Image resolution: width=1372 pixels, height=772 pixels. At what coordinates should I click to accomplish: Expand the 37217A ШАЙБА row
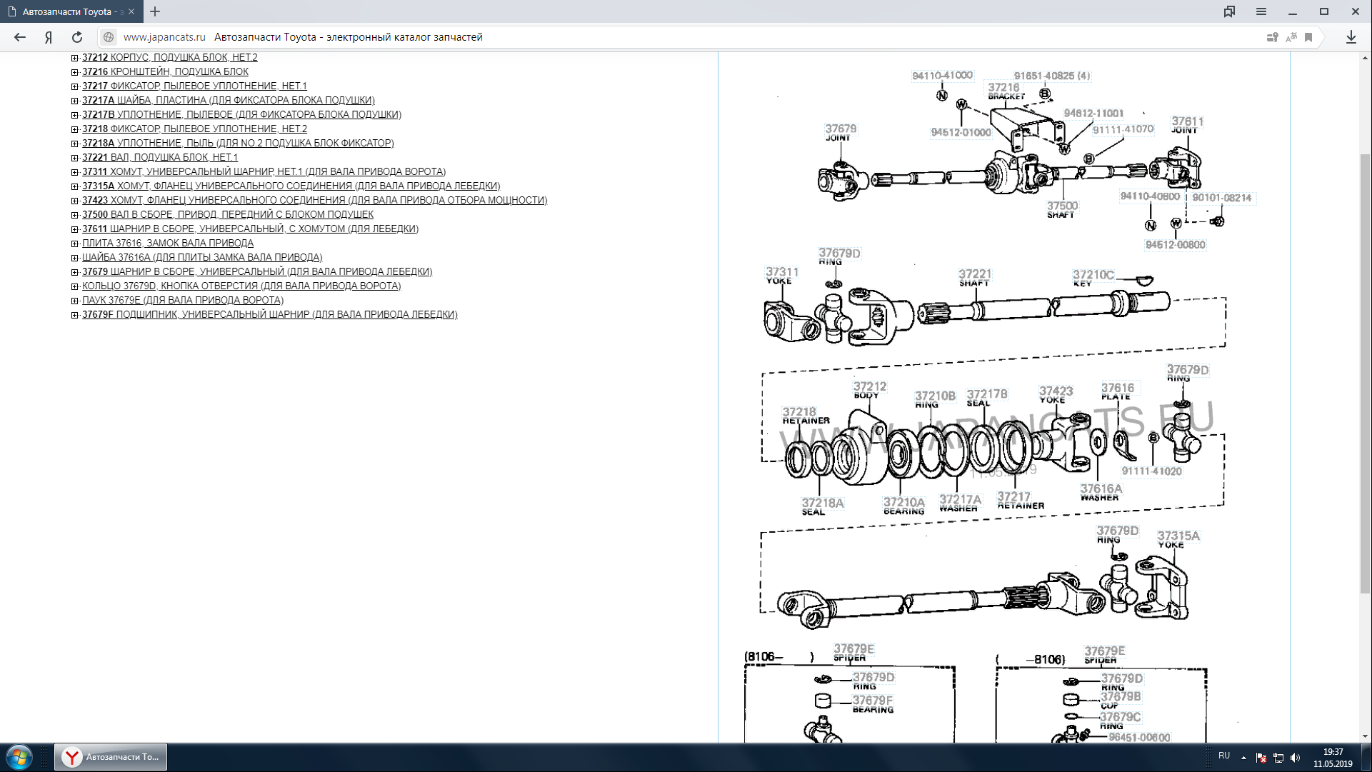[x=75, y=101]
